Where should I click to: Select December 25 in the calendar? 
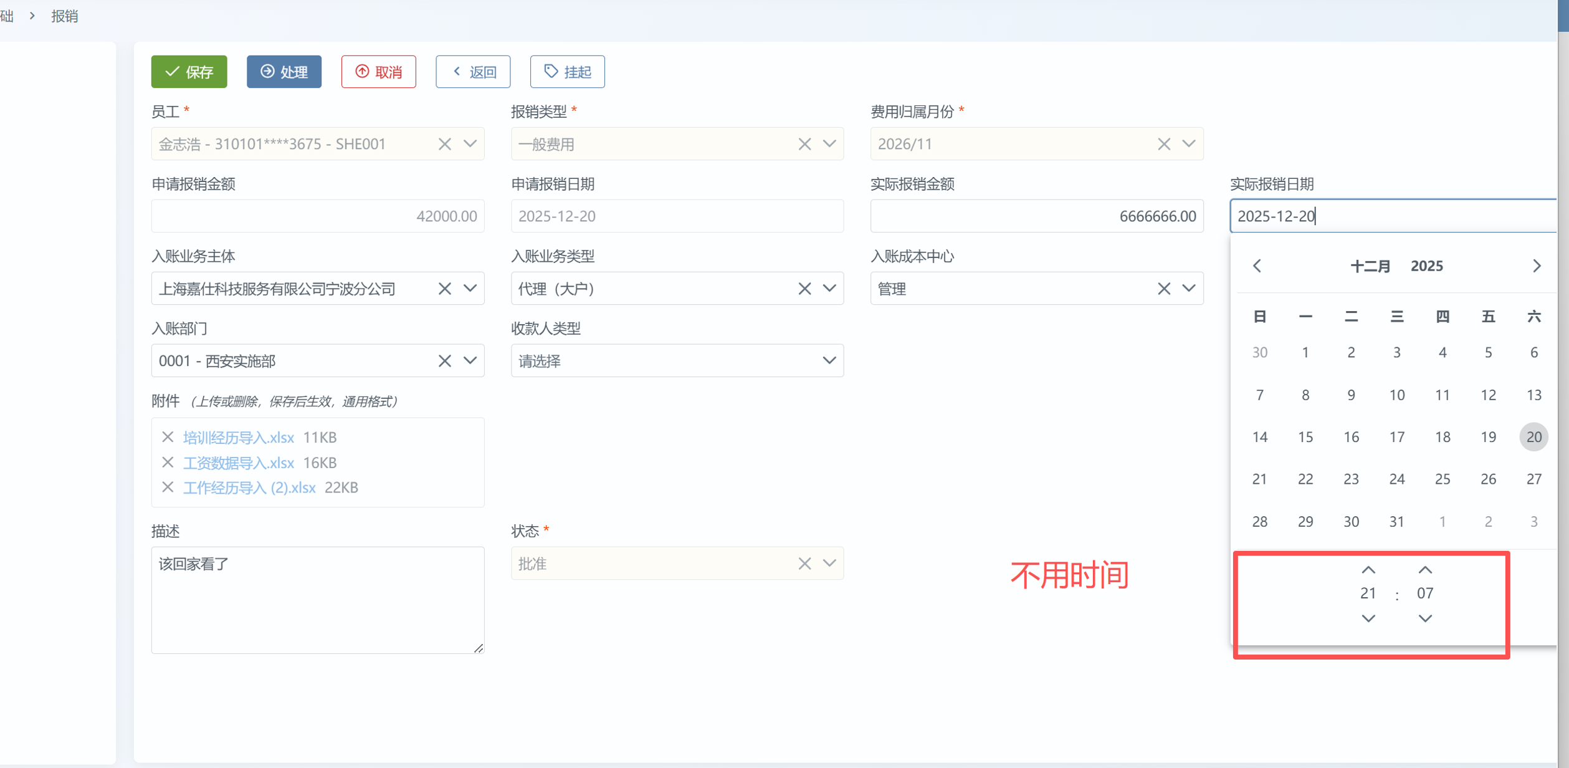(x=1442, y=479)
